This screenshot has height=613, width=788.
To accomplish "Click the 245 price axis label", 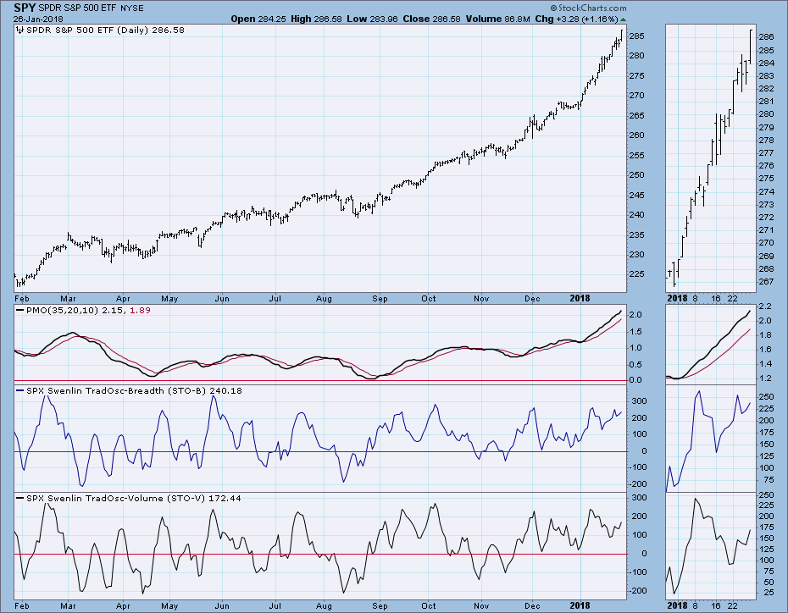I will coord(636,195).
